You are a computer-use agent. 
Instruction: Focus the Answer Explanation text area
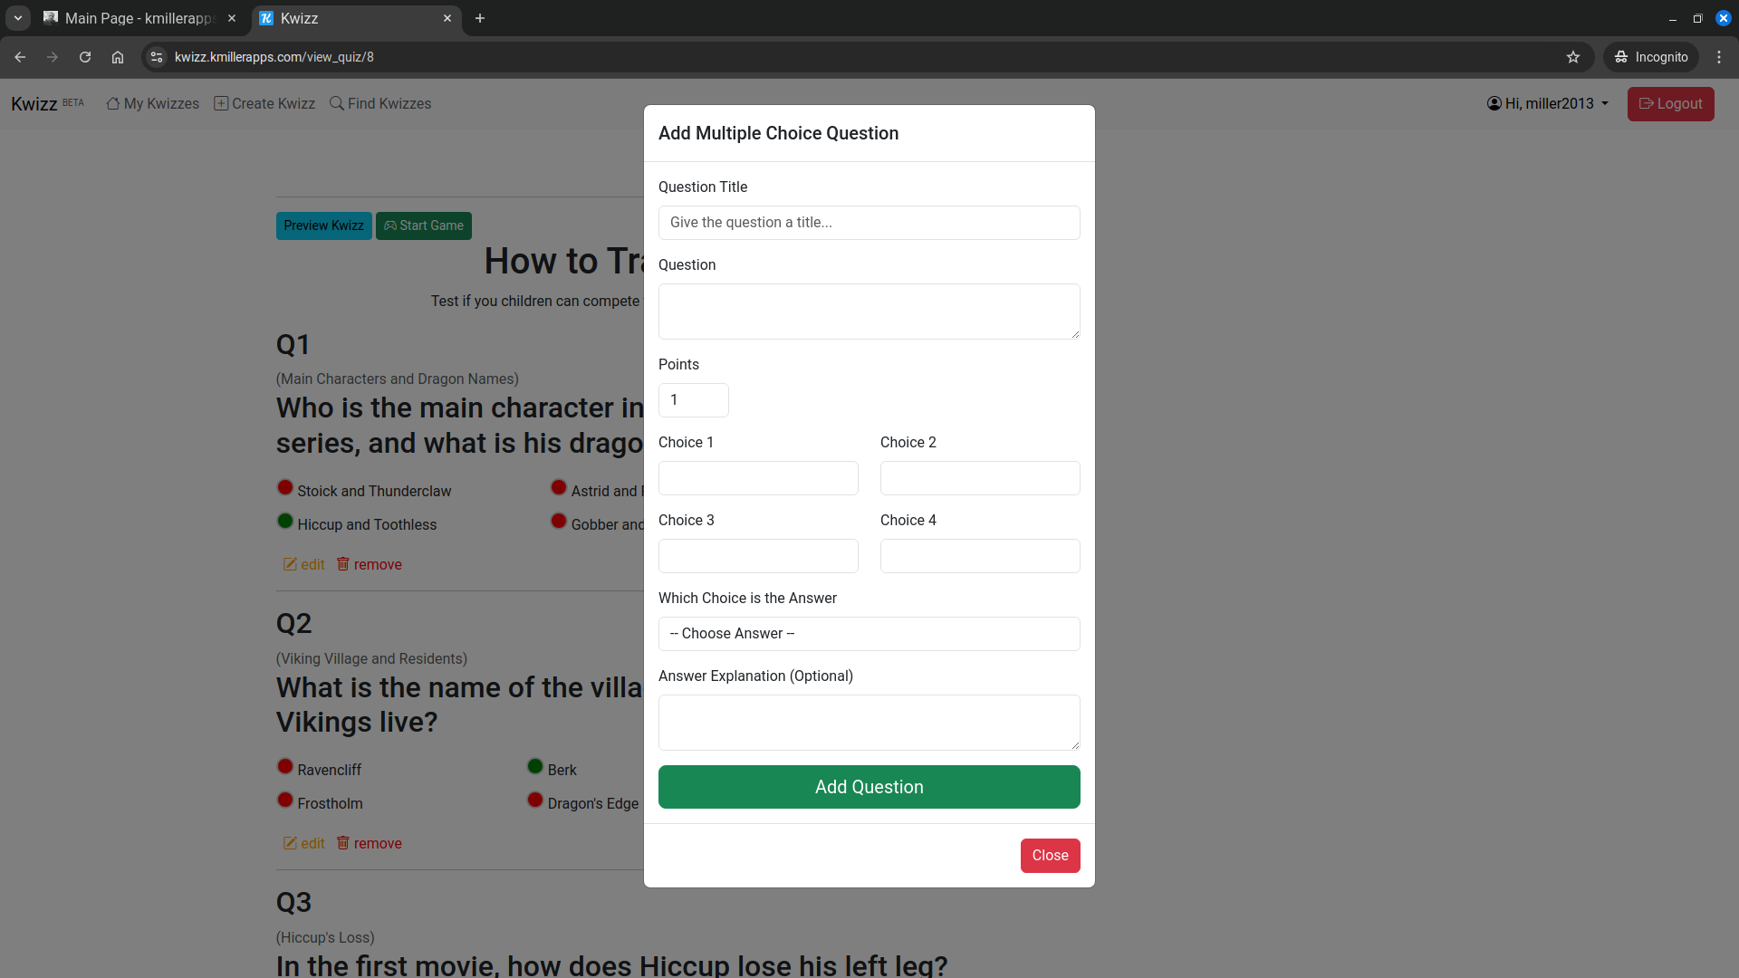[869, 723]
